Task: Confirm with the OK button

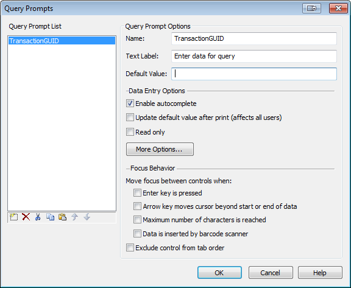Action: (219, 273)
